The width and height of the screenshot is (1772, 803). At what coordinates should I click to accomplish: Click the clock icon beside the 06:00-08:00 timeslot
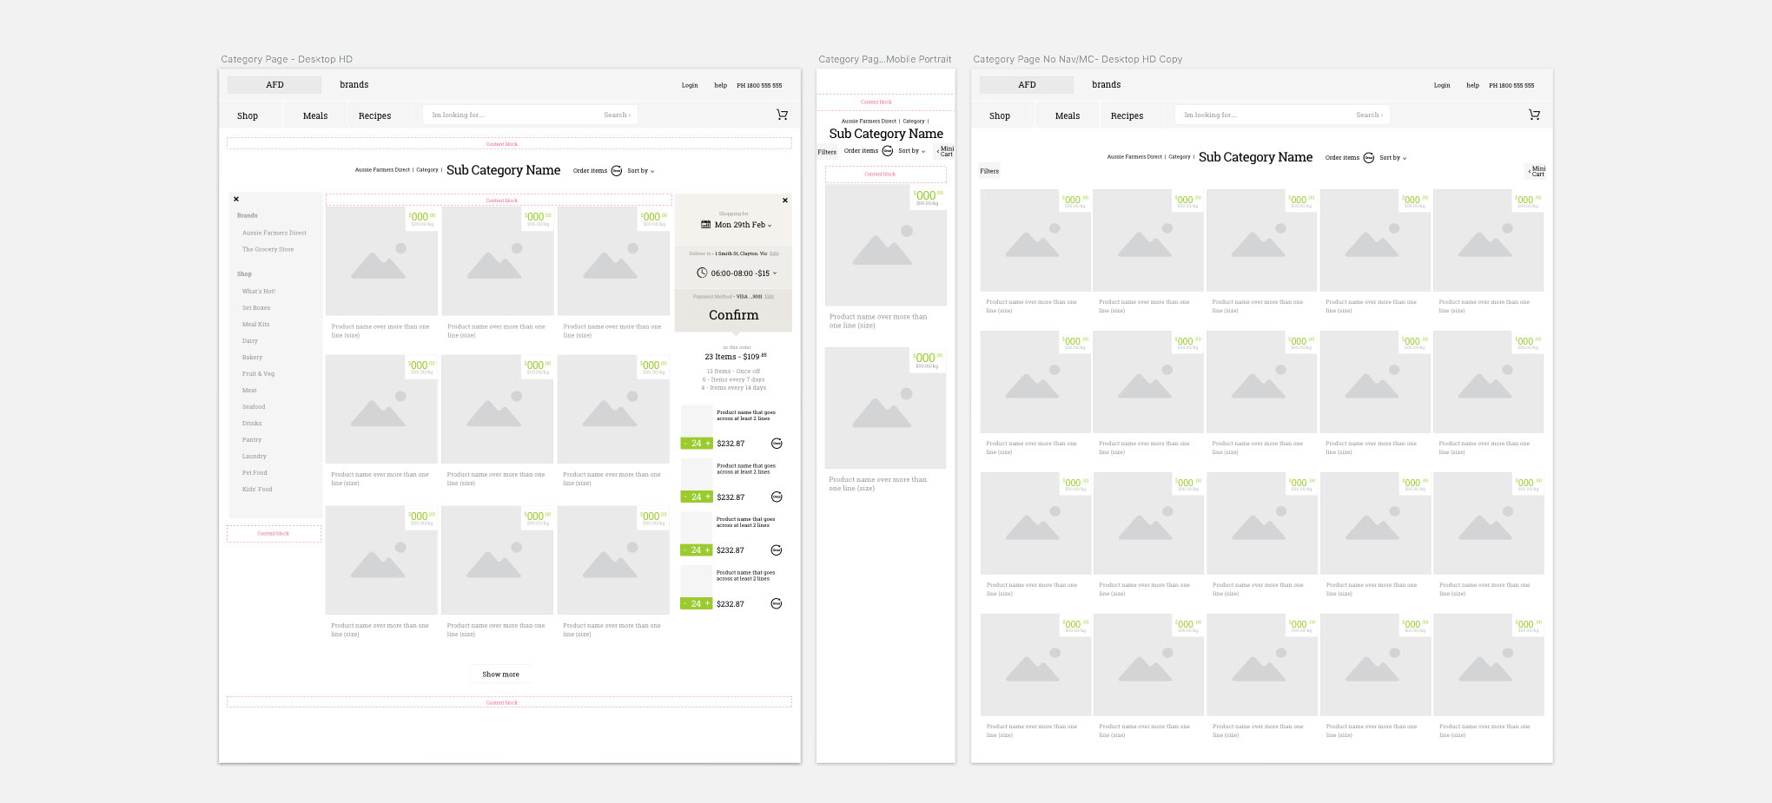702,272
